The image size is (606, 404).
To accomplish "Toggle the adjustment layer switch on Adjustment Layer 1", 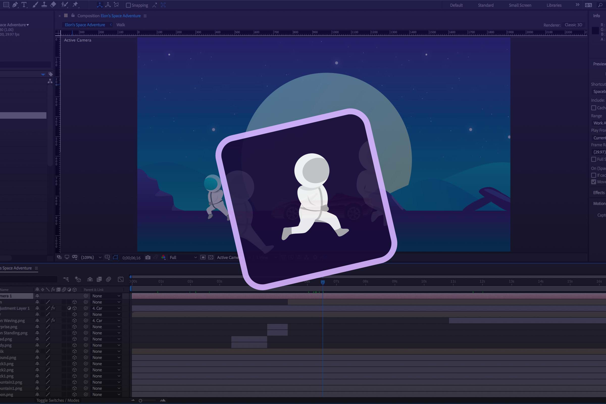I will pyautogui.click(x=69, y=308).
